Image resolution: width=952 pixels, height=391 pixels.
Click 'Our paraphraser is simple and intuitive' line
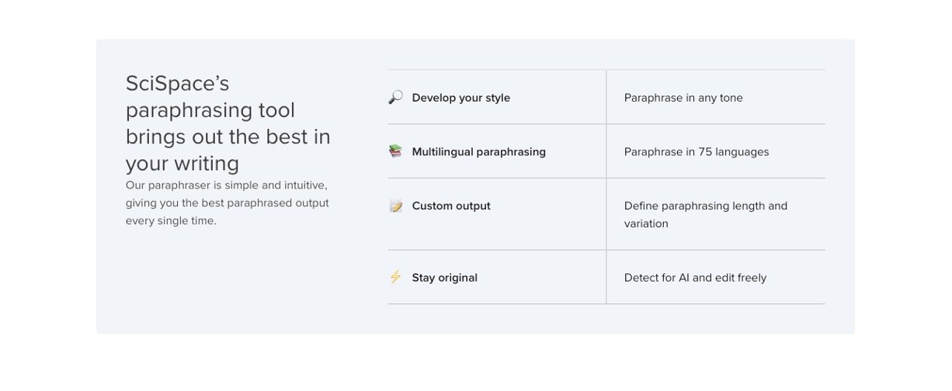[226, 185]
